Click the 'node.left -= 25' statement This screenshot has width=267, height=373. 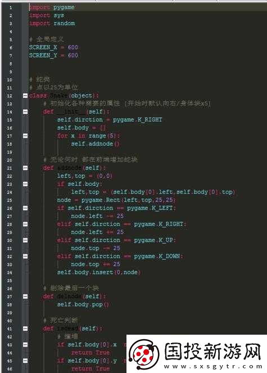[97, 216]
